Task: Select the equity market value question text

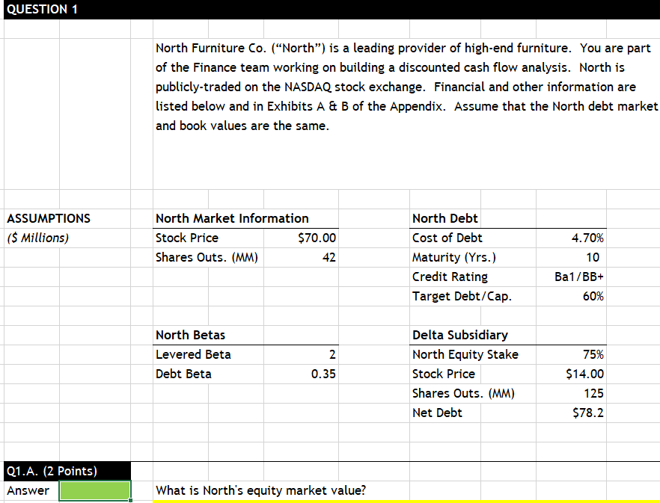Action: [261, 490]
